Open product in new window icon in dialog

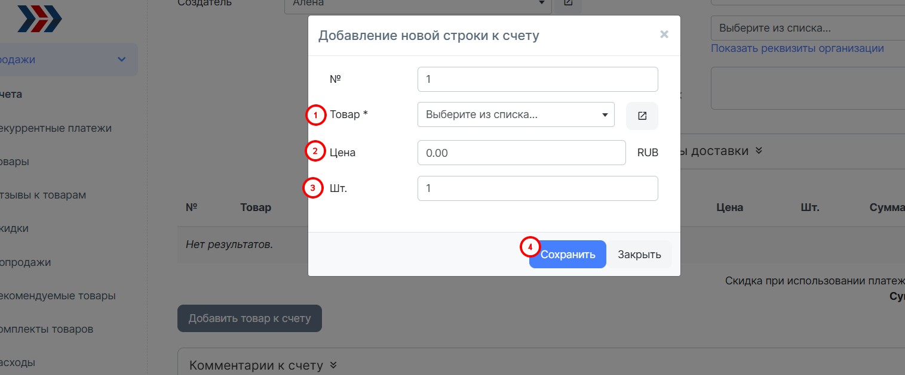pos(642,116)
